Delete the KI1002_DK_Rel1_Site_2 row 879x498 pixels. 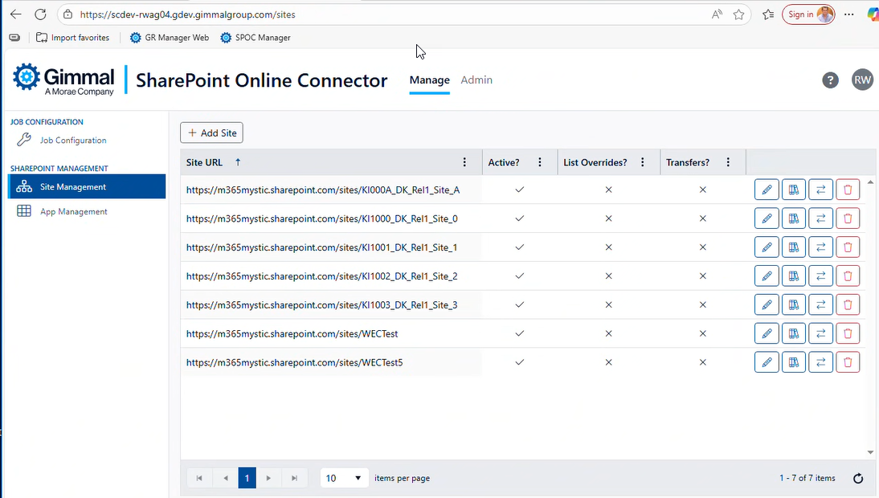tap(848, 276)
